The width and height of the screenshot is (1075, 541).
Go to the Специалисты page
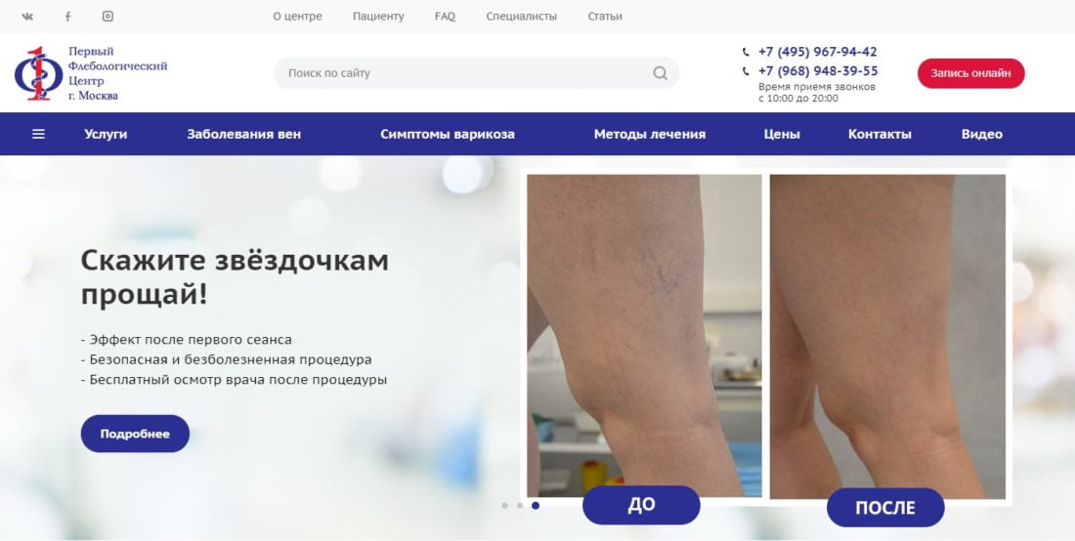(x=522, y=17)
